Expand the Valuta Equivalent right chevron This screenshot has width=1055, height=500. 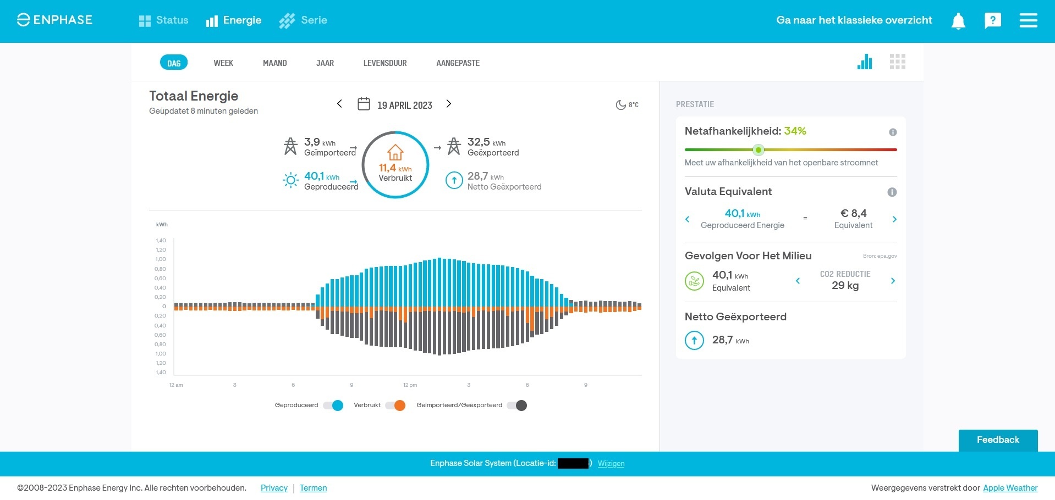894,219
